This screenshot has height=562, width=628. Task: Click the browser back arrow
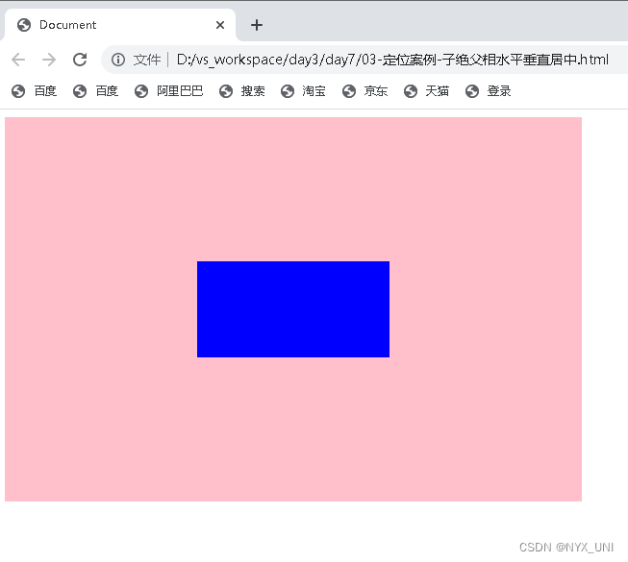(18, 60)
